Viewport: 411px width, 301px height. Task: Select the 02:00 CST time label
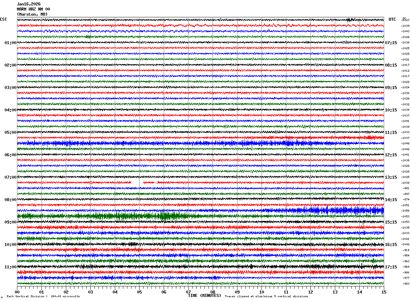pos(11,65)
